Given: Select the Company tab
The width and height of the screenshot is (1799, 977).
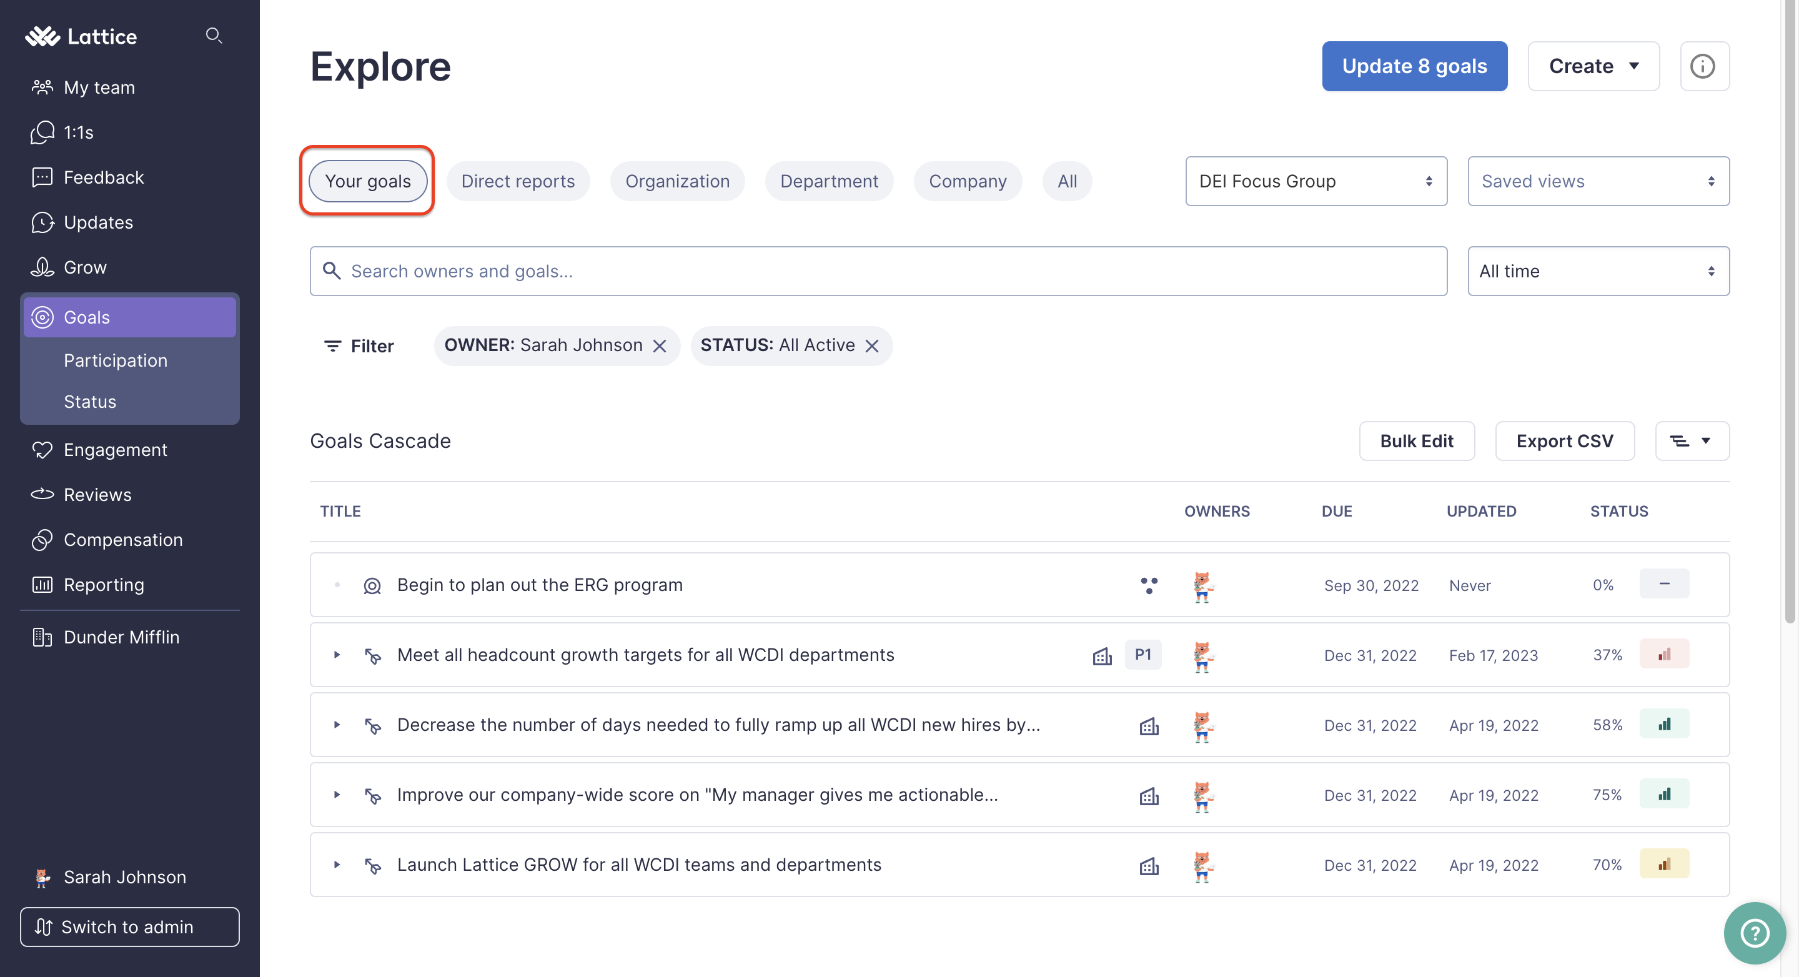Looking at the screenshot, I should click(x=967, y=181).
